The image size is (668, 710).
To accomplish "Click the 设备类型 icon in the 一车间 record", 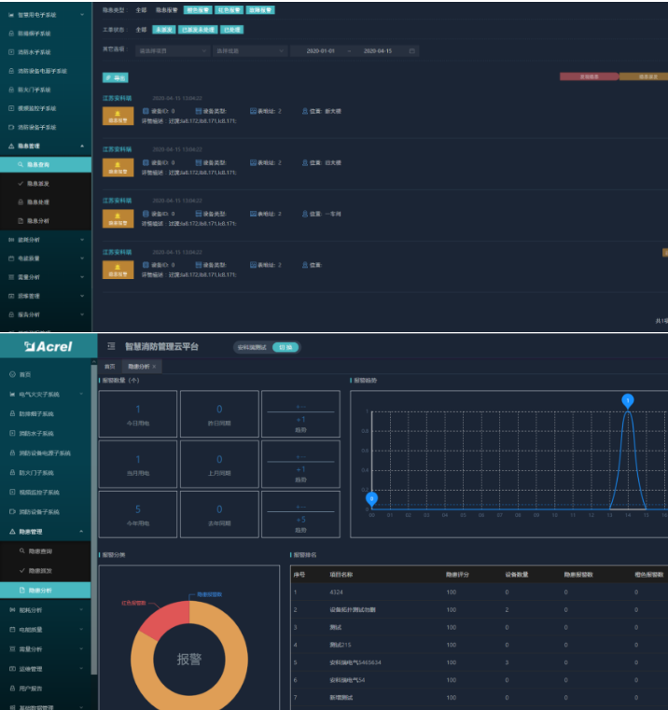I will pos(199,214).
